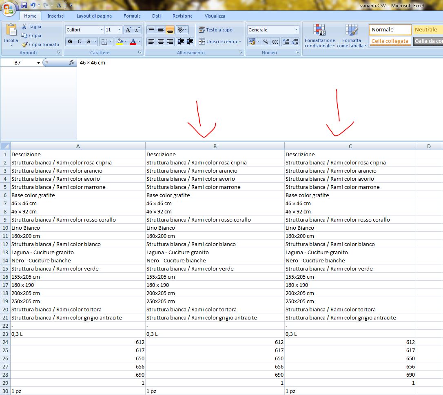443x395 pixels.
Task: Switch to the Visualizza tab
Action: coord(215,16)
